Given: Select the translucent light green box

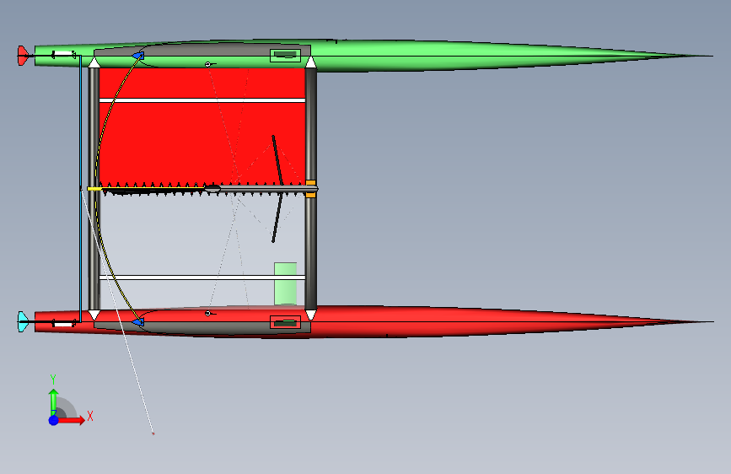Looking at the screenshot, I should 285,283.
